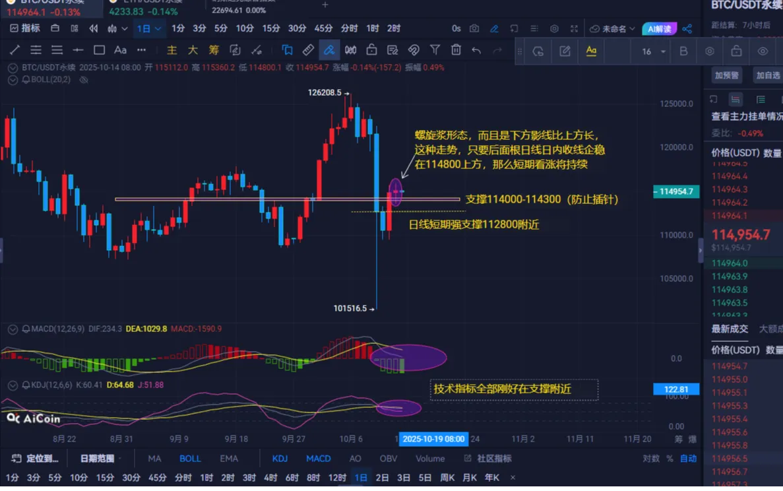Undo the last drawing action
Viewport: 783px width, 491px height.
tap(476, 50)
